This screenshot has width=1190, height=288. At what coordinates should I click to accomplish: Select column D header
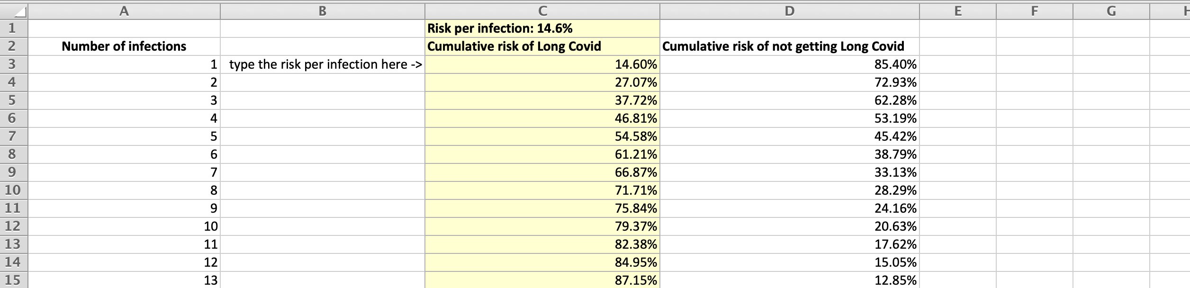[x=789, y=10]
